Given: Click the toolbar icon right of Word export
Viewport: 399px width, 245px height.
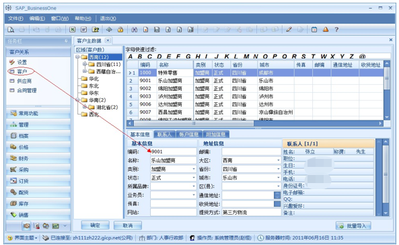Looking at the screenshot, I should 96,30.
